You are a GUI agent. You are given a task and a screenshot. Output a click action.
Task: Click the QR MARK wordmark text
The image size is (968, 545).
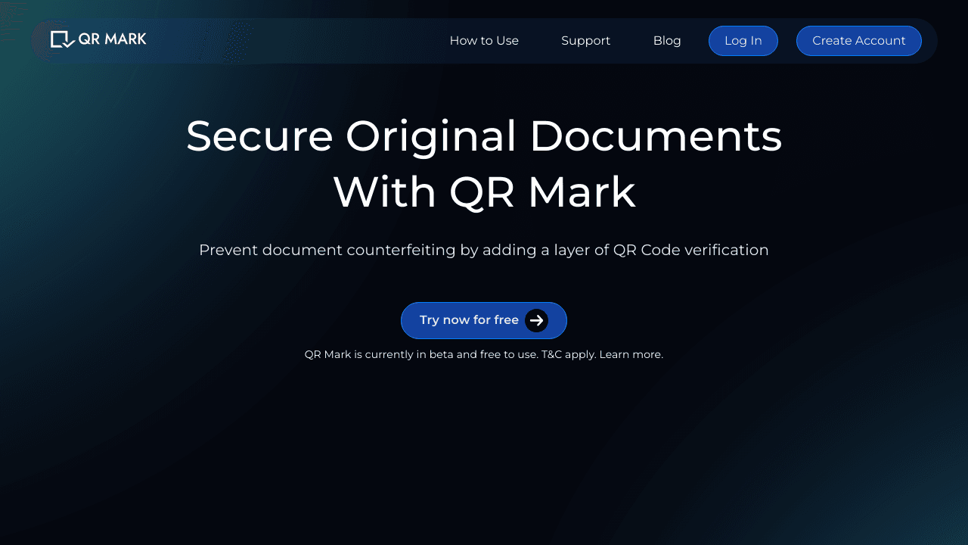coord(113,39)
